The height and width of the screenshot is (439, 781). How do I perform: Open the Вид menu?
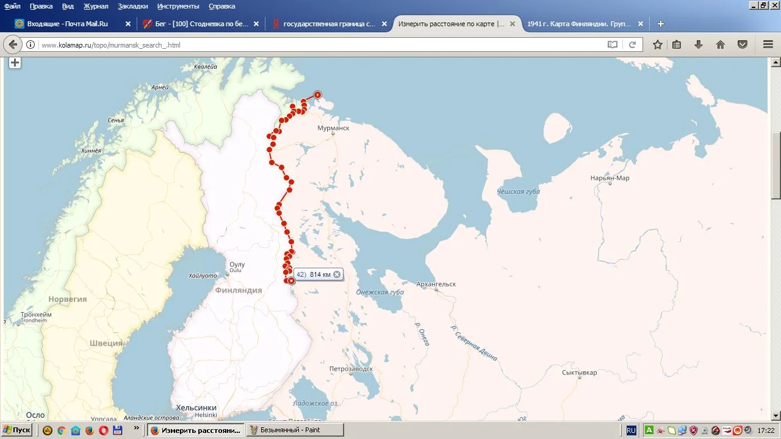[68, 6]
